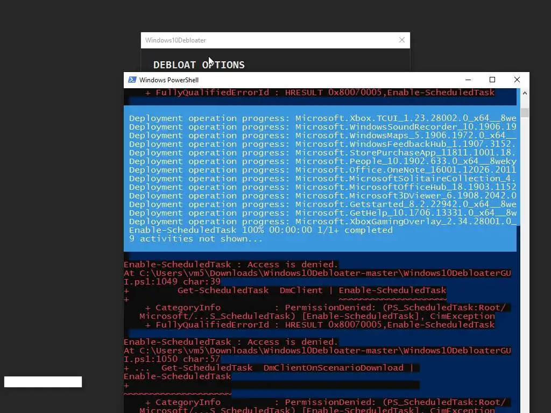551x413 pixels.
Task: Click the 'Get-ScheduledTask DmClient' command line
Action: (x=285, y=290)
